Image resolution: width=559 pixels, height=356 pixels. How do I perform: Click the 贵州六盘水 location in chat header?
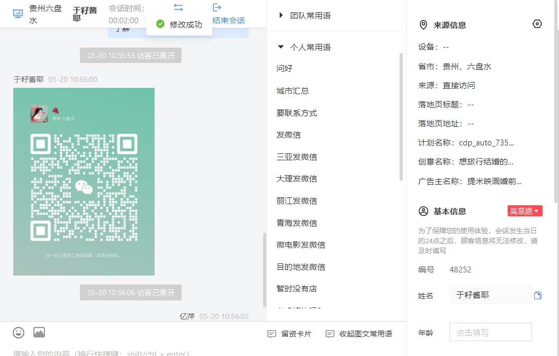pyautogui.click(x=46, y=14)
